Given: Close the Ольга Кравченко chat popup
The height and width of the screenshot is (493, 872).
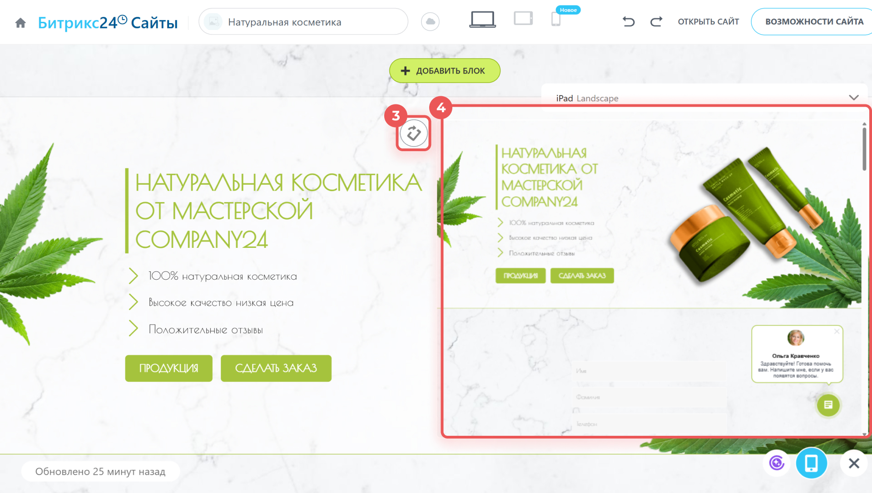Looking at the screenshot, I should tap(837, 331).
